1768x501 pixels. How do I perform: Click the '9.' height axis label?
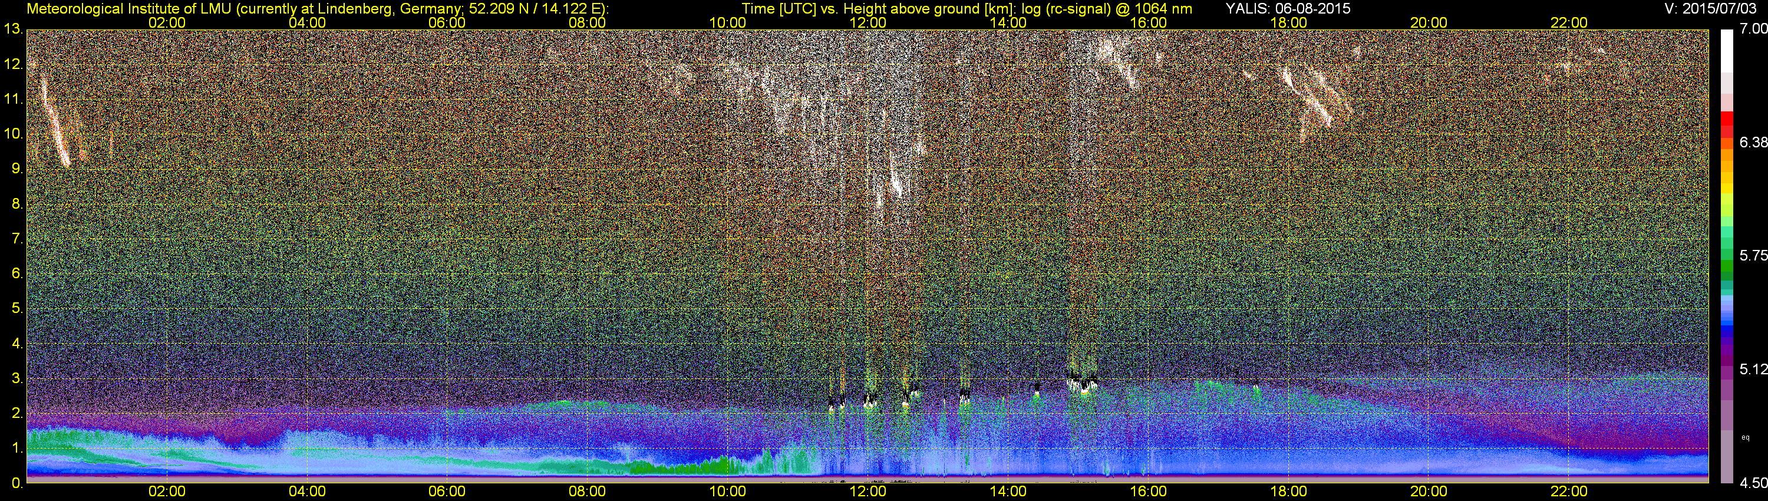coord(17,169)
